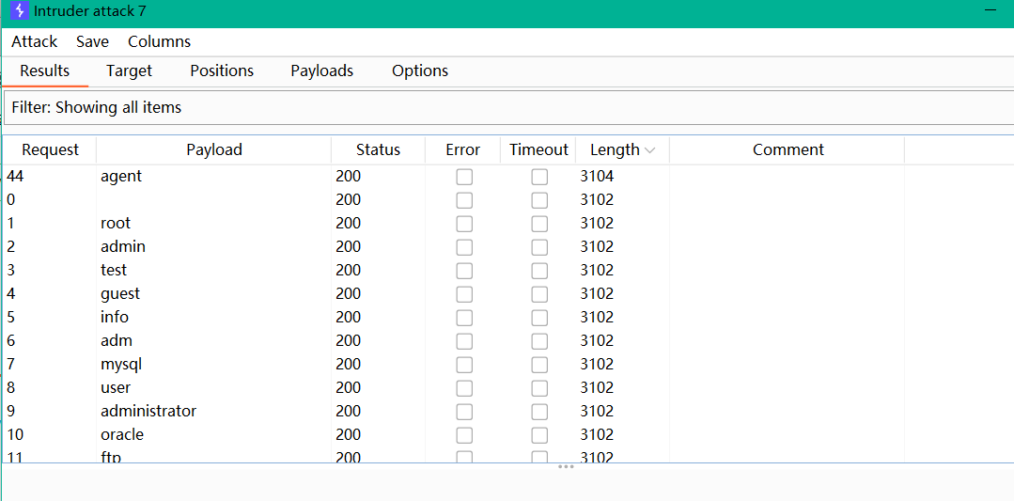
Task: Open the Save menu
Action: coord(92,42)
